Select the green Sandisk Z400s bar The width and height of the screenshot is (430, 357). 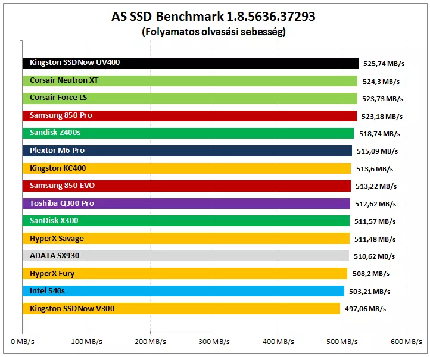tap(188, 133)
